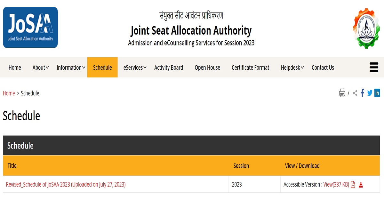Share page on LinkedIn
This screenshot has height=216, width=384.
(x=377, y=93)
